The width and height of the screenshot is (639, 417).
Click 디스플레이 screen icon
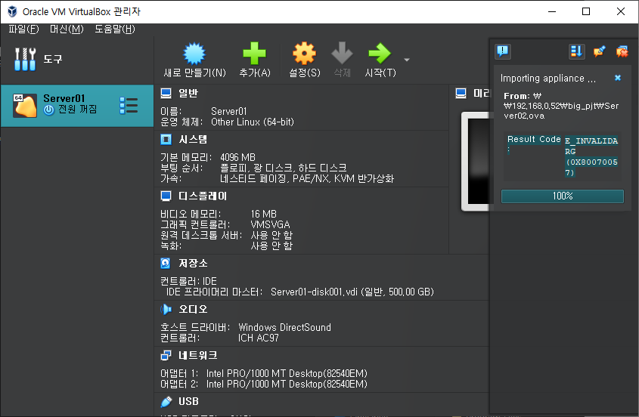(x=166, y=196)
